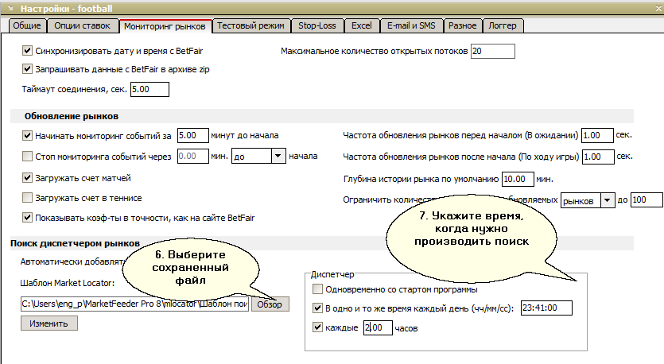Edit refresh rate В ожидании field
664x364 pixels.
tap(597, 135)
